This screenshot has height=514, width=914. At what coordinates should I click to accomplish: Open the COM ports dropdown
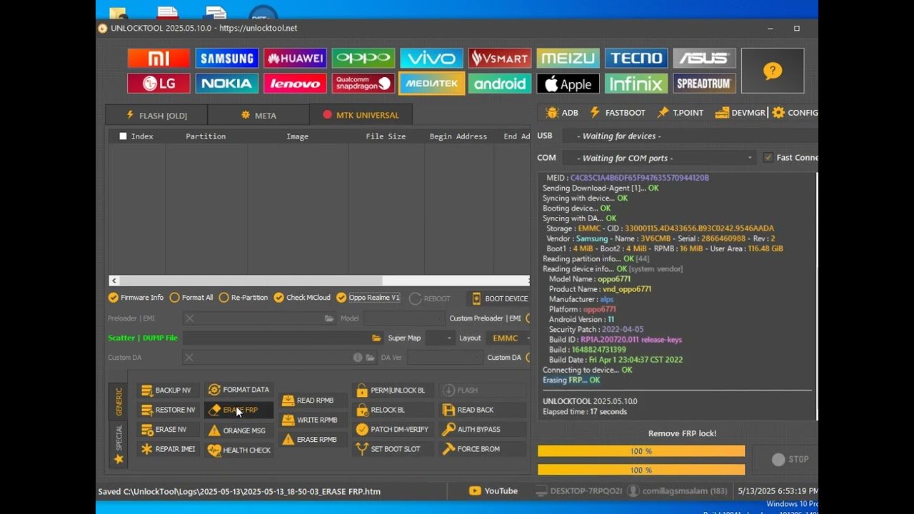(x=658, y=158)
